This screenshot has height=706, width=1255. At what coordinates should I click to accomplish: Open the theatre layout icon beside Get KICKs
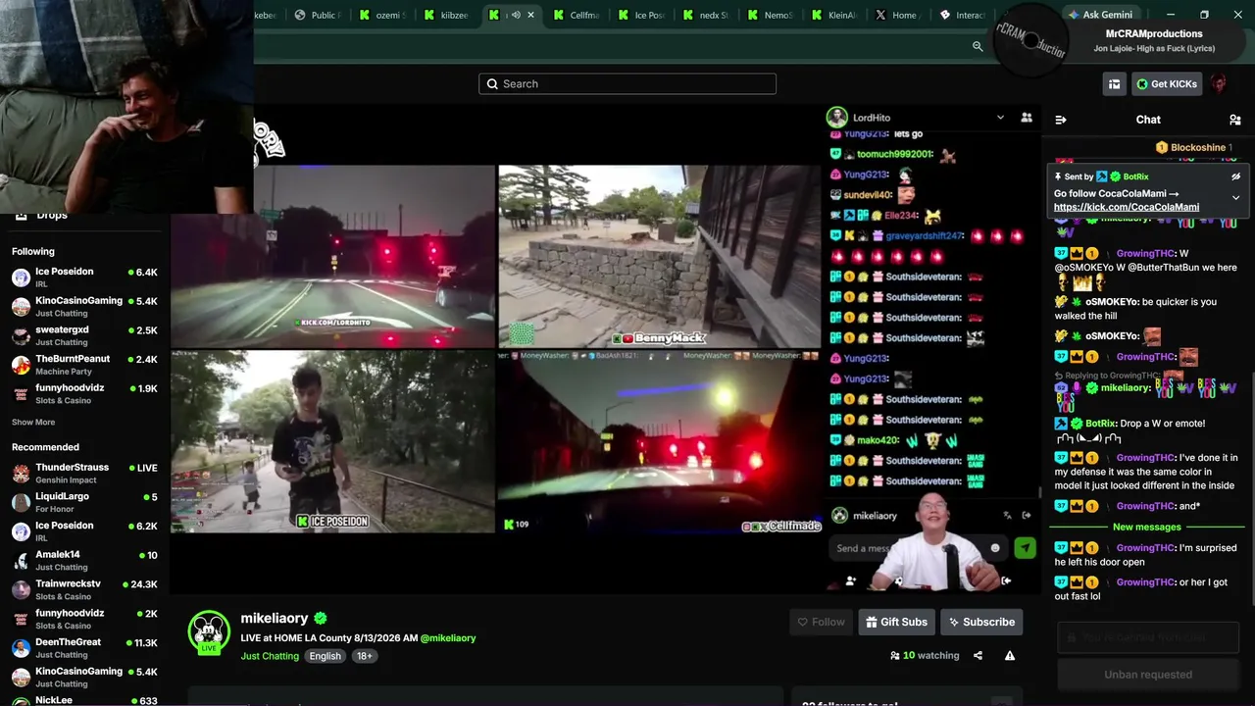click(1114, 84)
